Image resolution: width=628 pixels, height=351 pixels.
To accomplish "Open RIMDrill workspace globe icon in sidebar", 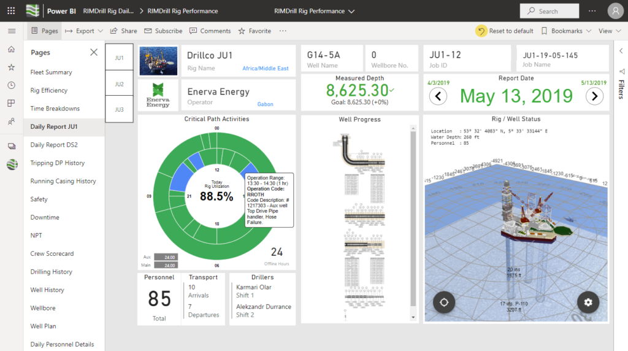I will (x=12, y=164).
